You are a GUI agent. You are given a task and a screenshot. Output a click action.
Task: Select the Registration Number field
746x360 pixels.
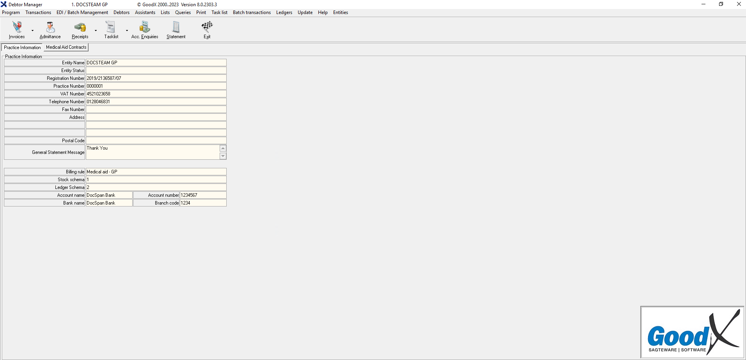pos(156,78)
